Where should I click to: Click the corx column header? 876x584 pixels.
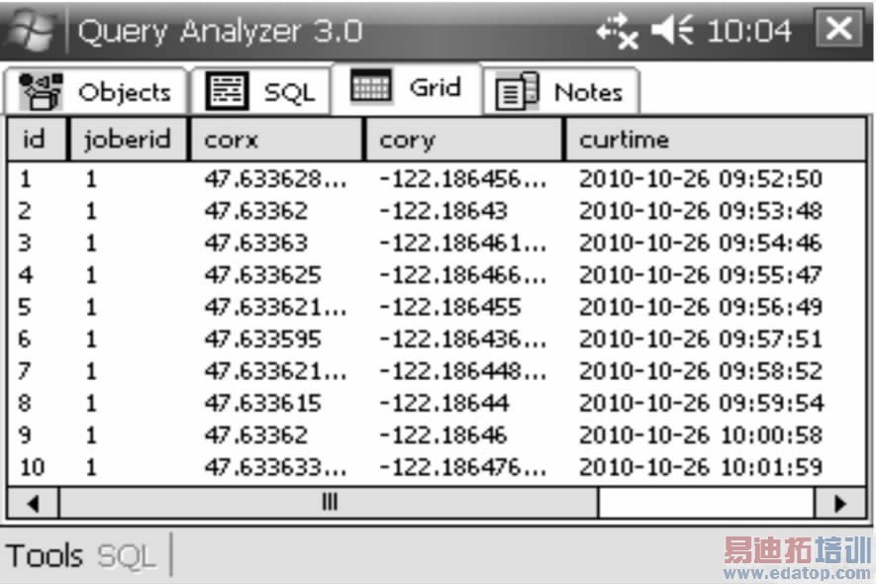point(276,140)
